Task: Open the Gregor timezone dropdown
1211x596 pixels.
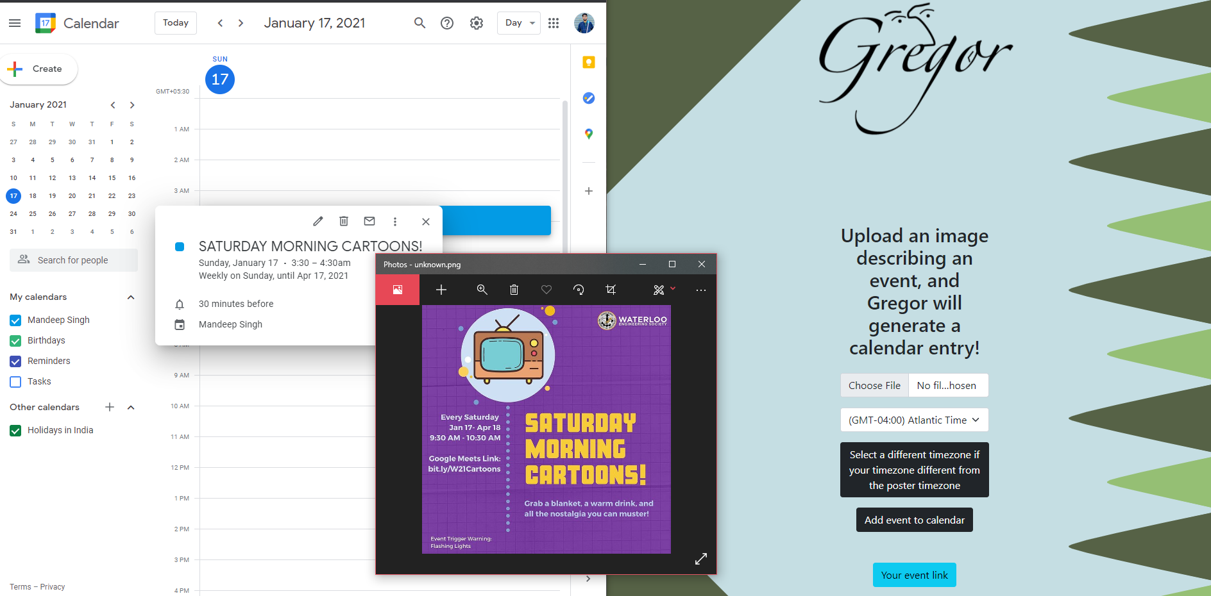Action: (x=915, y=420)
